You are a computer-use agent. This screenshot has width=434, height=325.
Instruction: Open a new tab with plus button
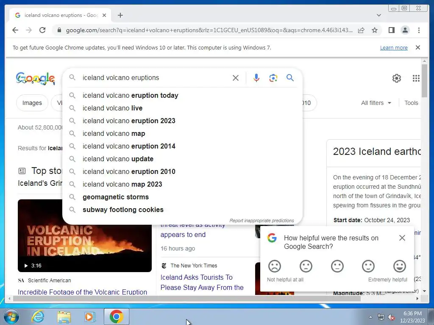coord(120,15)
